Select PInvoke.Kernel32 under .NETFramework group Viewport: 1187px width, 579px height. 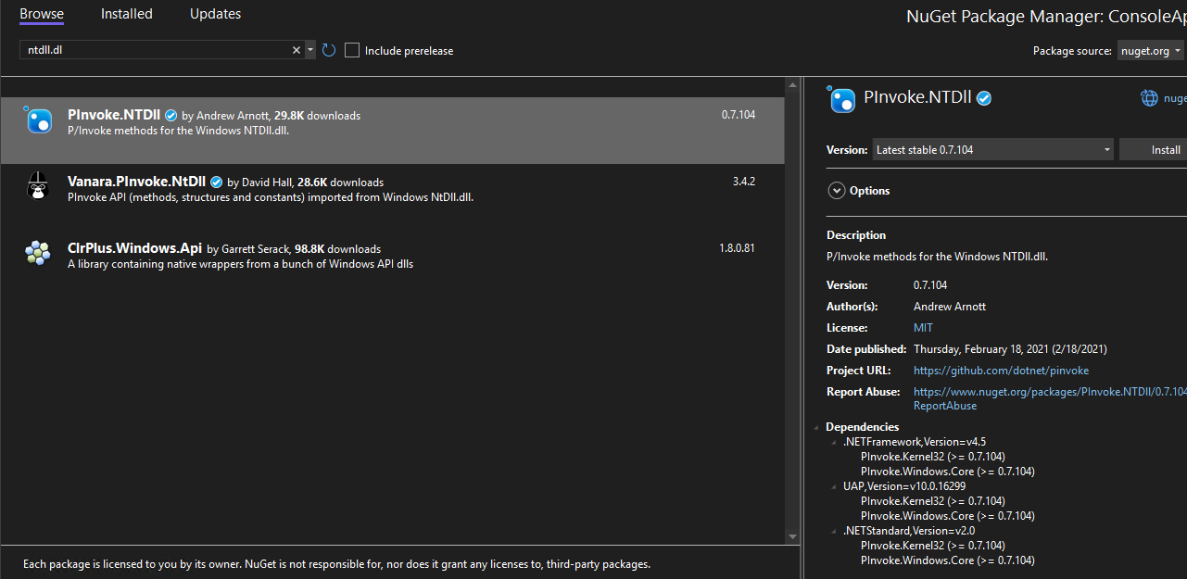coord(932,457)
